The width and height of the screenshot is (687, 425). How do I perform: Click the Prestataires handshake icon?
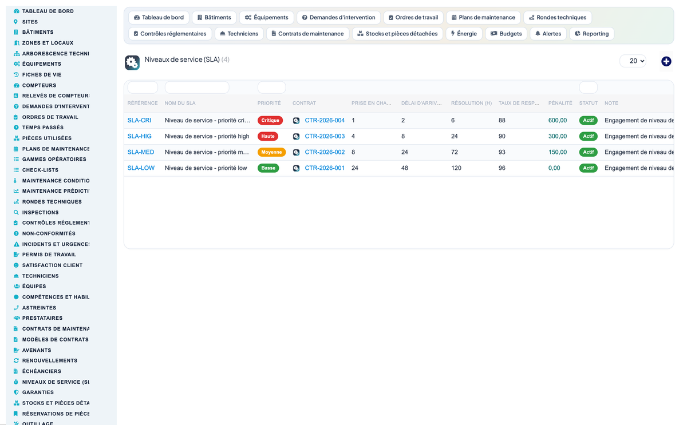[16, 318]
